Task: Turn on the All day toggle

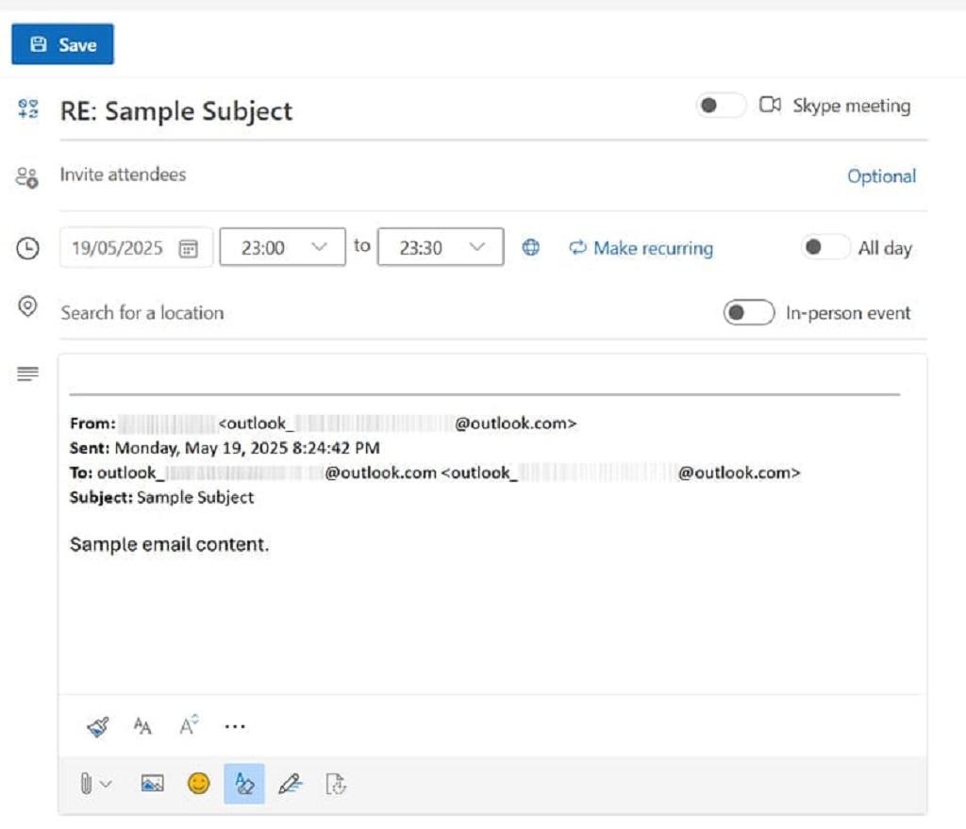Action: coord(824,248)
